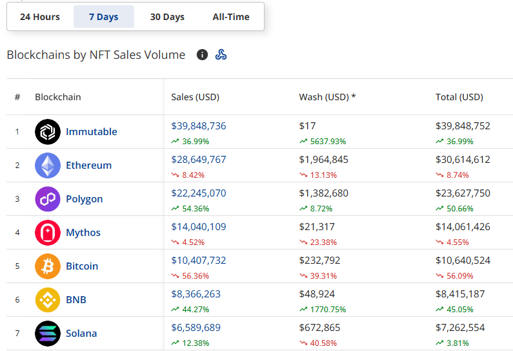
Task: Open the BNB blockchain link
Action: click(76, 299)
